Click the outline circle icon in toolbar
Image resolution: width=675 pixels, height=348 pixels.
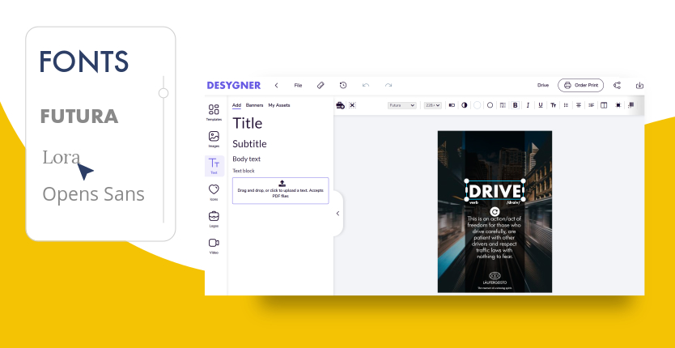coord(490,105)
